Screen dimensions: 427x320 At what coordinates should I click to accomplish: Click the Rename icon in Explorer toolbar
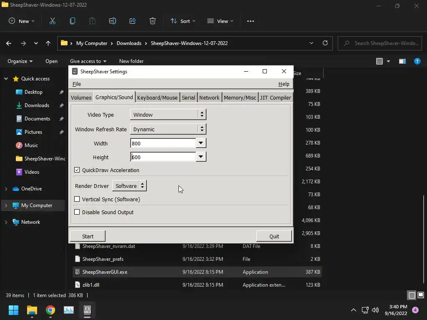[x=113, y=21]
